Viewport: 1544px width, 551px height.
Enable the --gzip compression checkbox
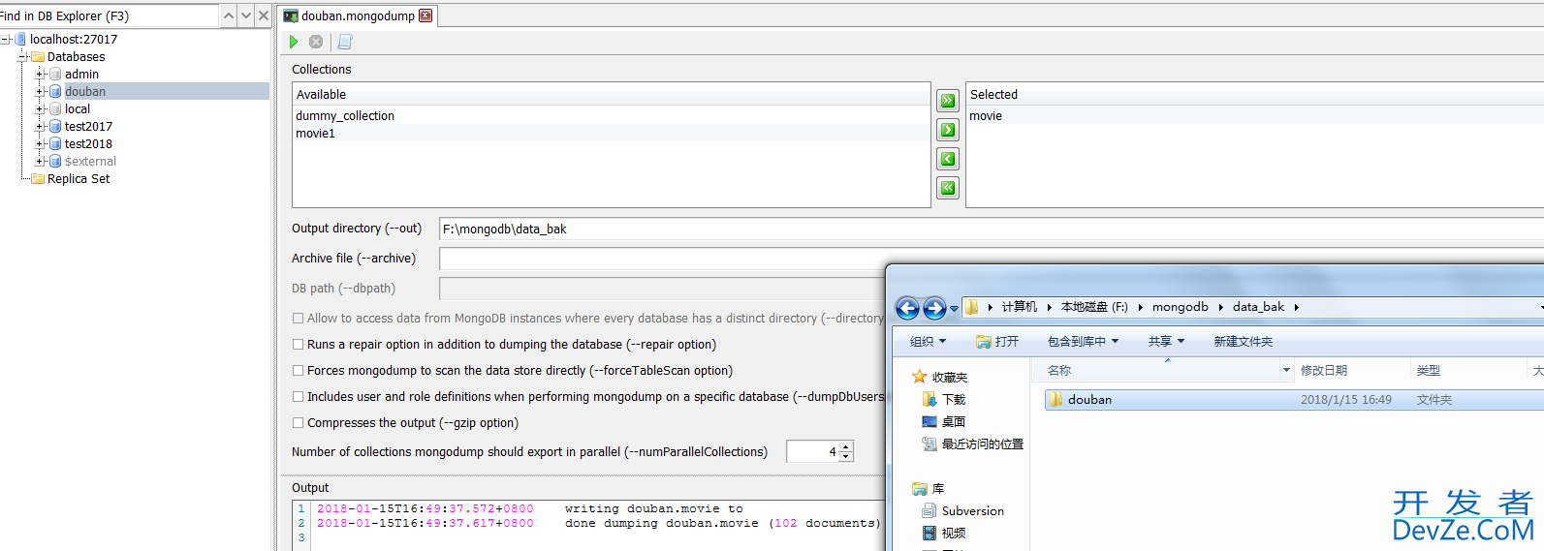point(298,422)
